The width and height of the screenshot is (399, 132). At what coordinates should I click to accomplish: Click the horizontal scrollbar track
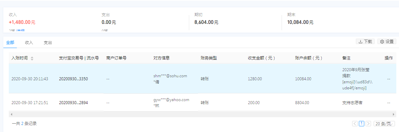203,115
